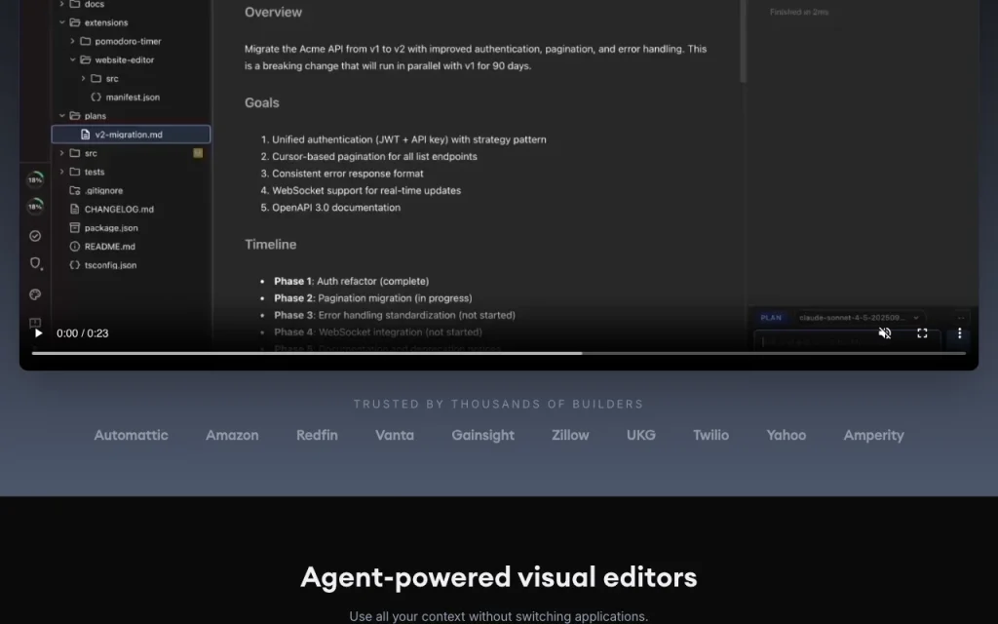Click the tests folder icon
Image resolution: width=998 pixels, height=624 pixels.
click(x=74, y=172)
